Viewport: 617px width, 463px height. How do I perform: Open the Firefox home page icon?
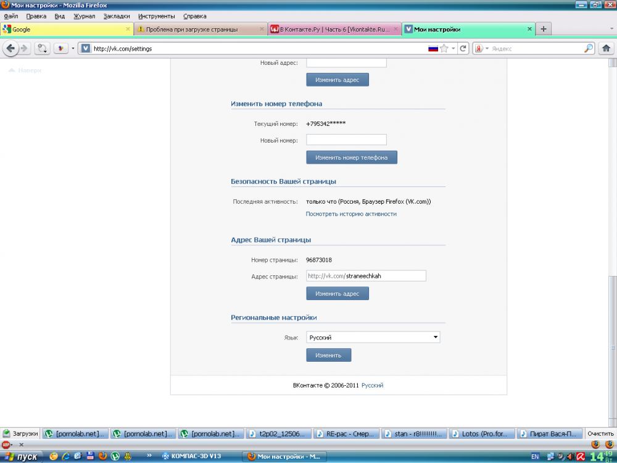pyautogui.click(x=606, y=48)
